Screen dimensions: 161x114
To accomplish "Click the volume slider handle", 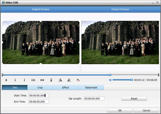I will (131, 80).
